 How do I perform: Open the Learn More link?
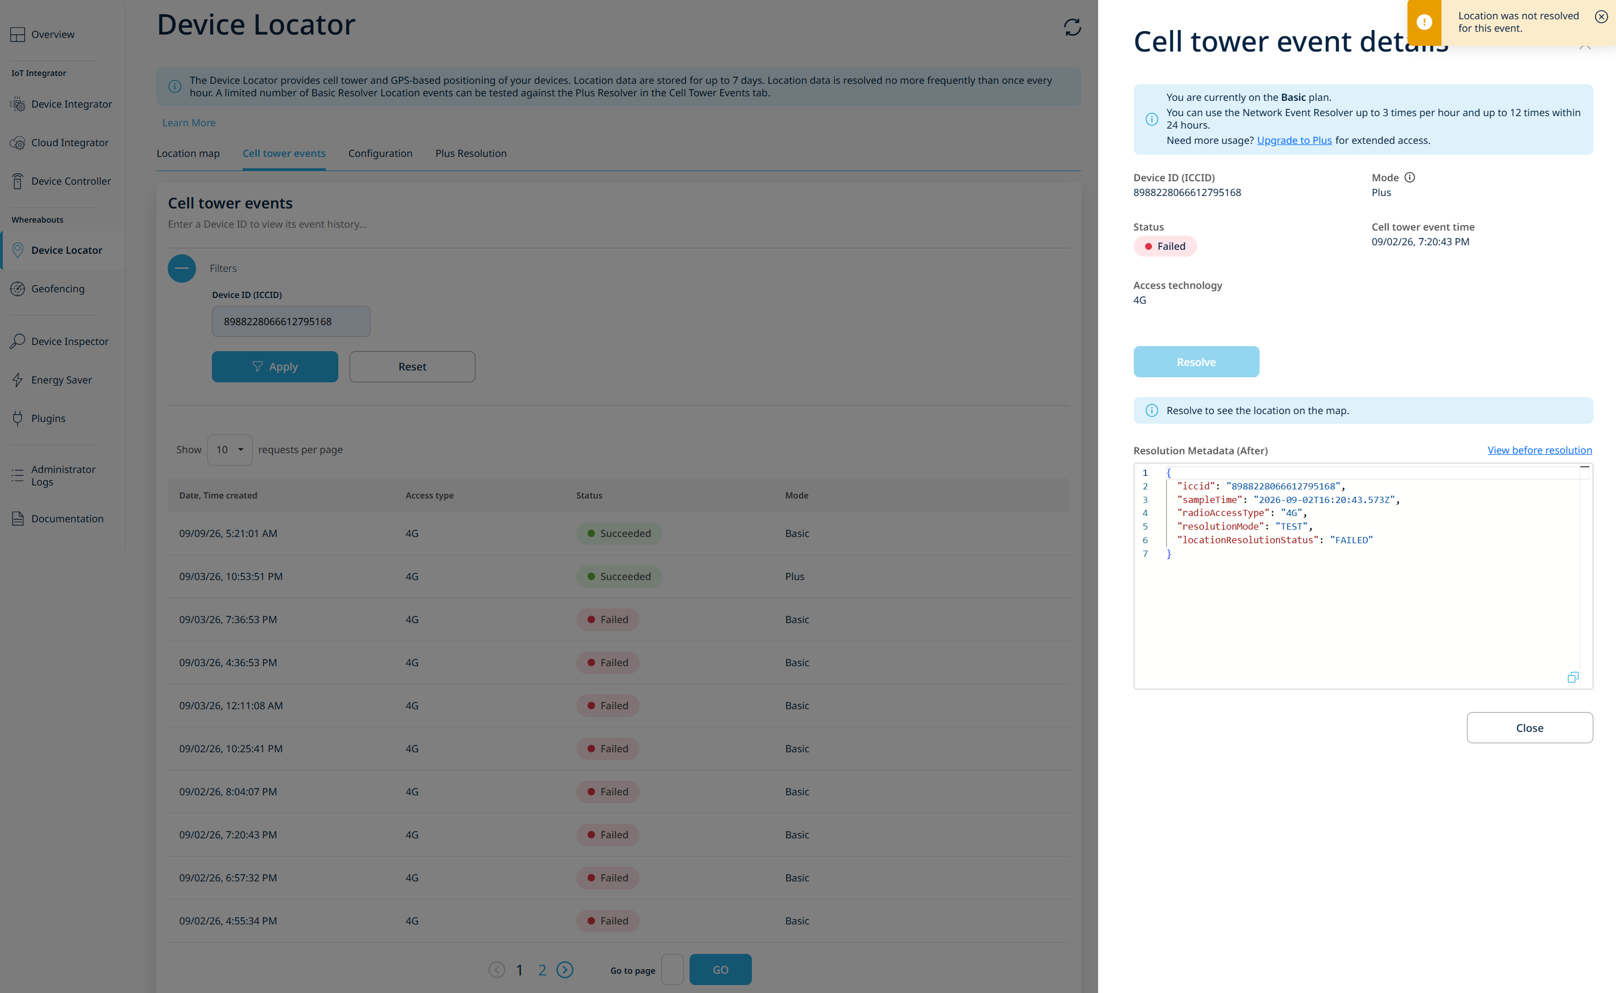(189, 123)
